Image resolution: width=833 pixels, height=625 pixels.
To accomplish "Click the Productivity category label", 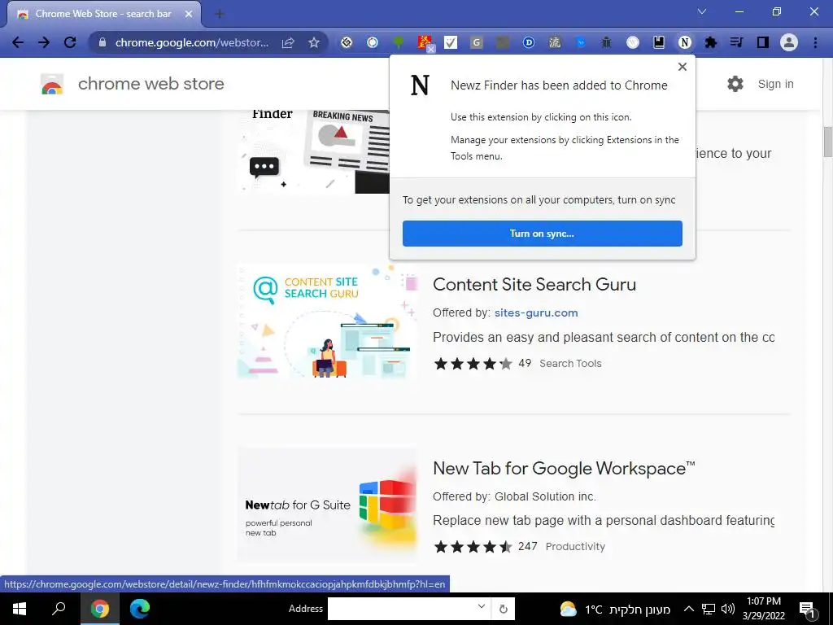I will [575, 547].
